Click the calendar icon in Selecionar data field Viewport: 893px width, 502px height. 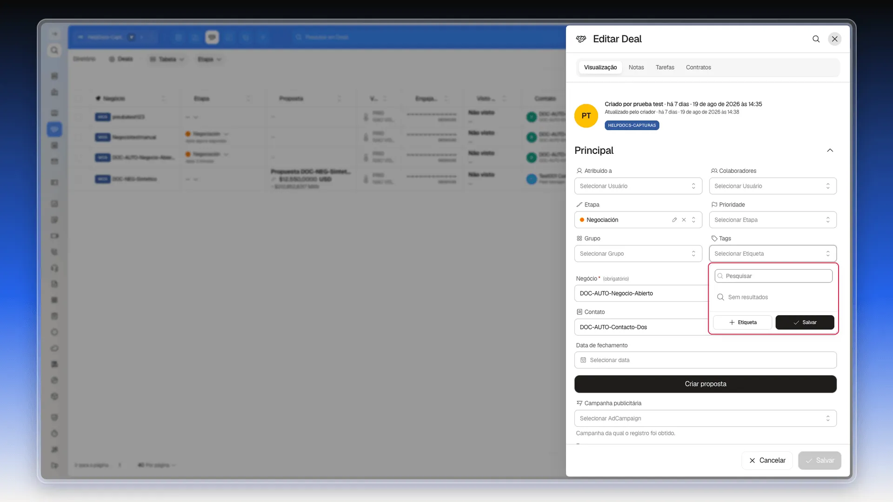pyautogui.click(x=583, y=360)
